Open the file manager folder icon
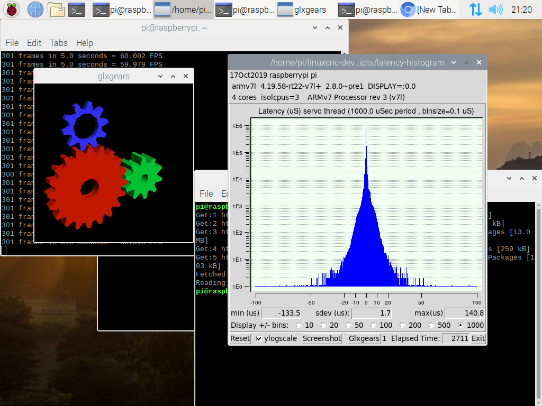The width and height of the screenshot is (542, 406). [x=56, y=10]
